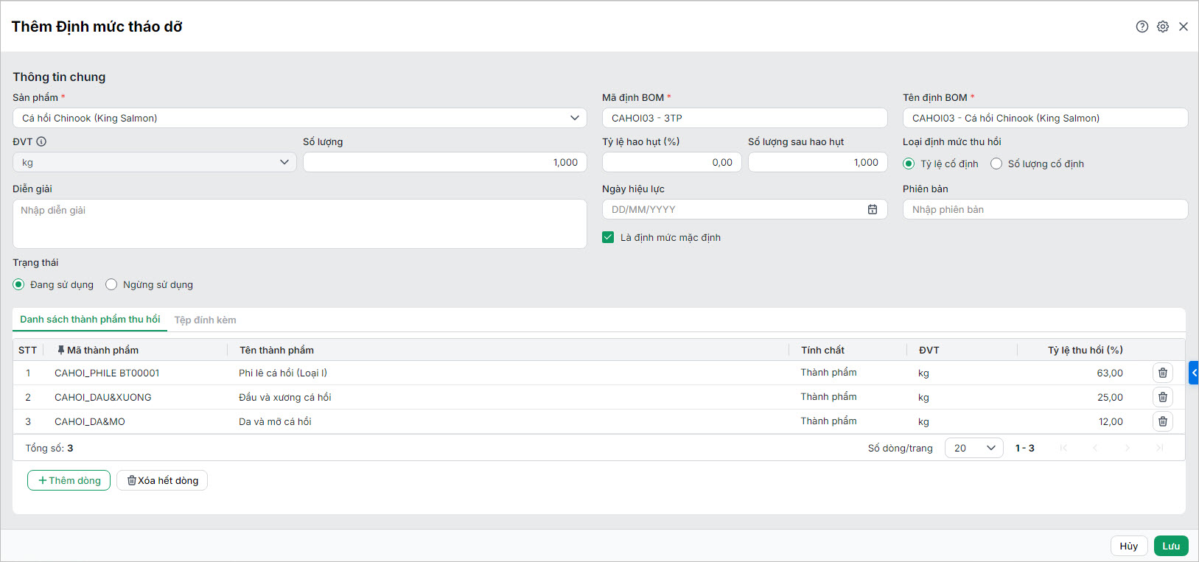The height and width of the screenshot is (562, 1199).
Task: Change rows per page dropdown
Action: pos(974,448)
